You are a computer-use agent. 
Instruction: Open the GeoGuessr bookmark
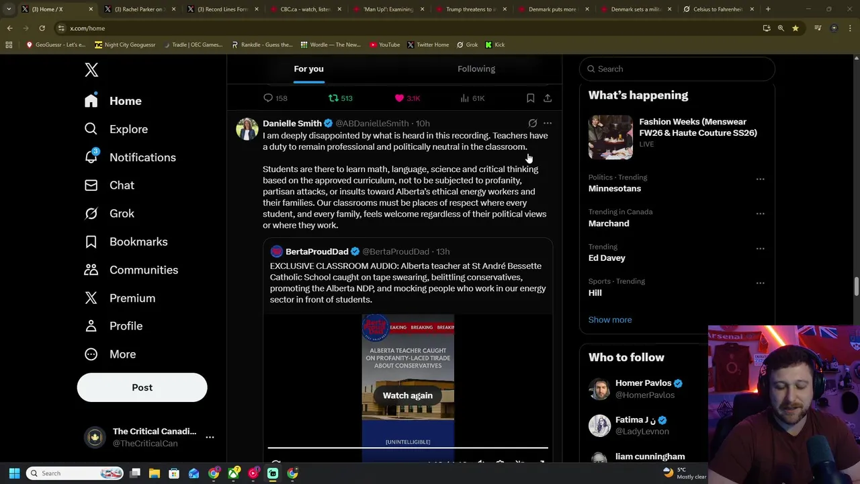(55, 45)
